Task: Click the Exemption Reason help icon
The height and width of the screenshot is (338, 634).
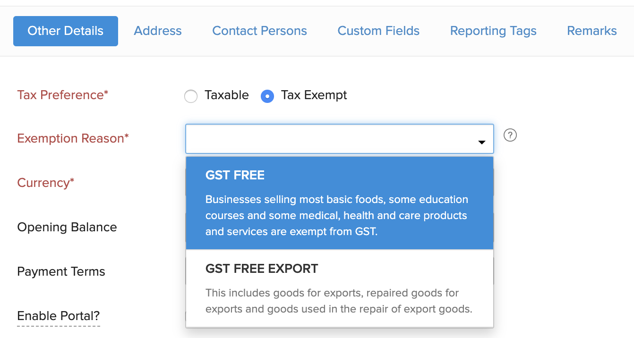Action: (510, 135)
